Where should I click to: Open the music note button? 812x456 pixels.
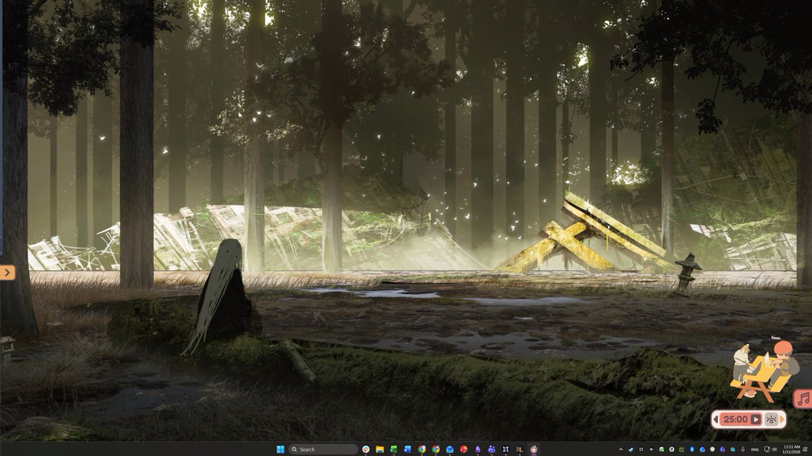(x=803, y=398)
